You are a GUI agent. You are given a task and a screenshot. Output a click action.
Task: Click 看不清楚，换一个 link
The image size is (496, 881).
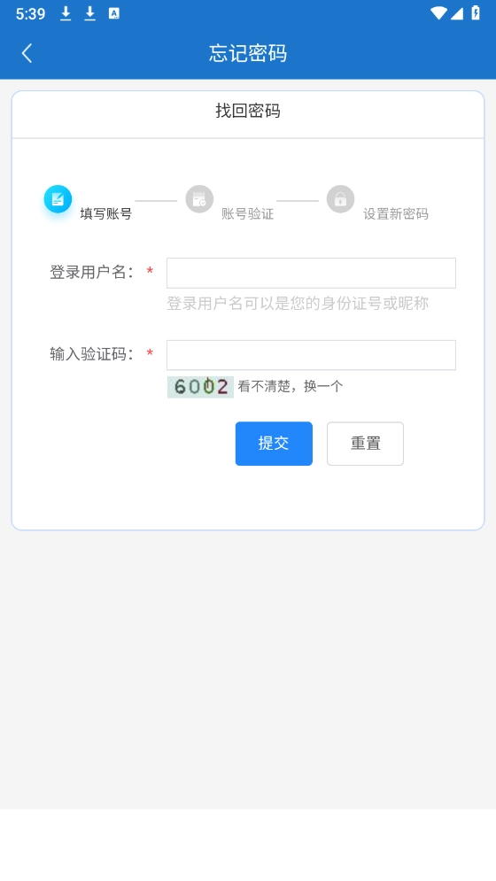click(291, 387)
